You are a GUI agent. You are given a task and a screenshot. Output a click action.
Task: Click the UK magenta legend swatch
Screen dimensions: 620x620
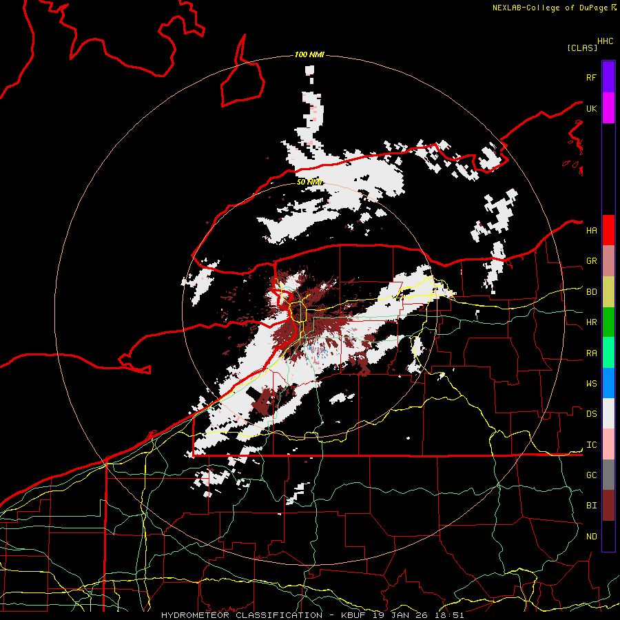coord(608,108)
